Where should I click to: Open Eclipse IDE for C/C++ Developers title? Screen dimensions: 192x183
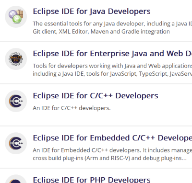[x=96, y=96]
